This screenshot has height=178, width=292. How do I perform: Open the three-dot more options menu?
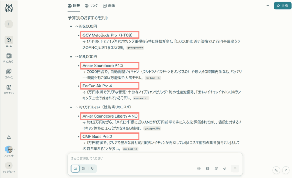coord(267,6)
